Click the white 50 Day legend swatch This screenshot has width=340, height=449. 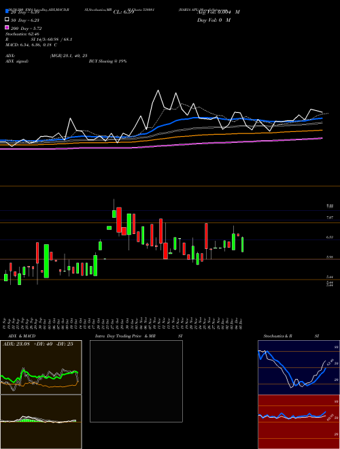7,20
